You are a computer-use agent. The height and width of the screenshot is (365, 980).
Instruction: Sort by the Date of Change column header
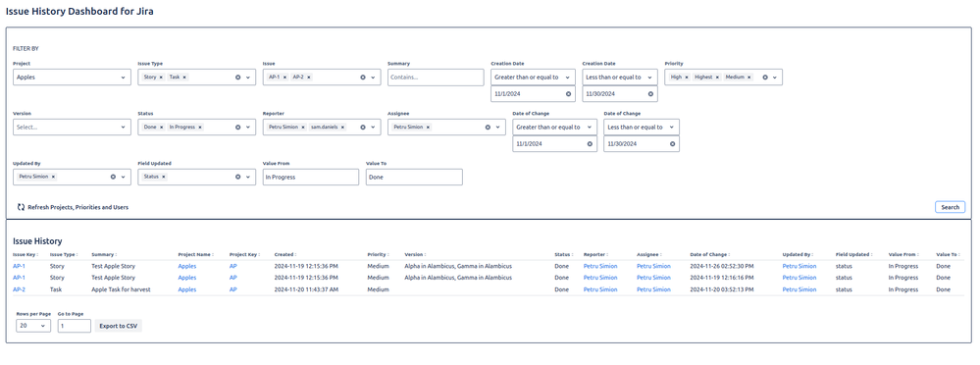tap(710, 255)
